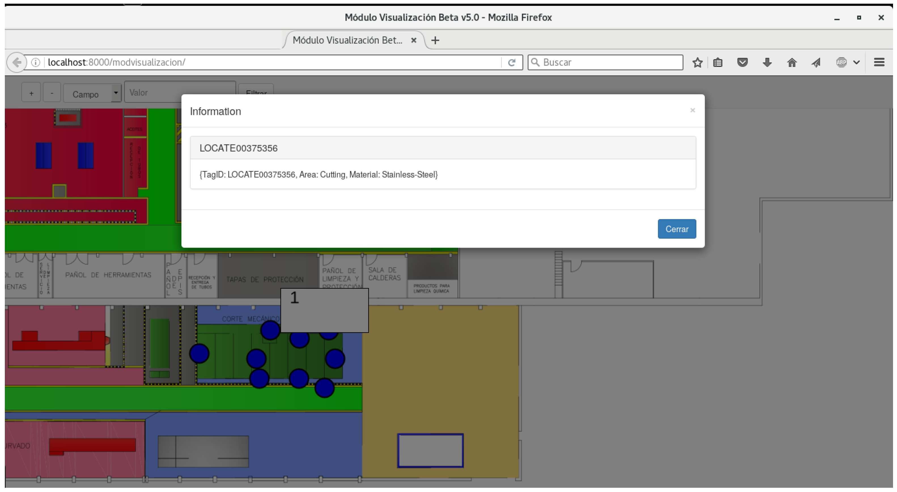Dismiss the Information dialog with X
Image resolution: width=897 pixels, height=492 pixels.
(692, 110)
